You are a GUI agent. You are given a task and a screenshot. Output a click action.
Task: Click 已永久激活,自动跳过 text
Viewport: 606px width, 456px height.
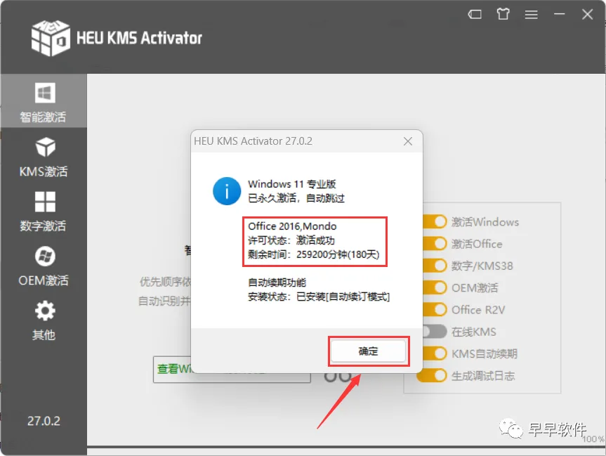[x=296, y=198]
